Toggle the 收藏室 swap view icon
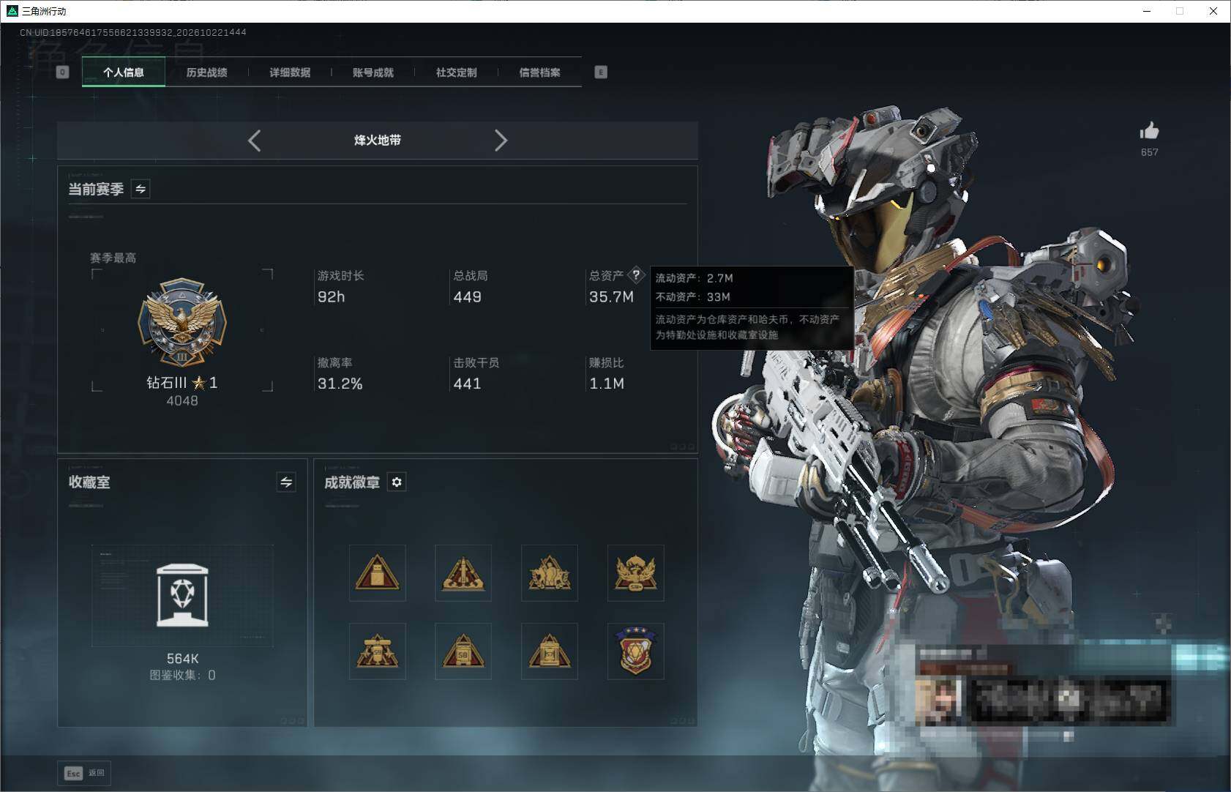This screenshot has width=1231, height=792. click(286, 482)
